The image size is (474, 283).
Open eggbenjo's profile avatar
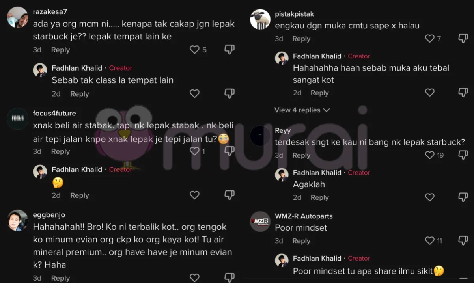click(18, 220)
